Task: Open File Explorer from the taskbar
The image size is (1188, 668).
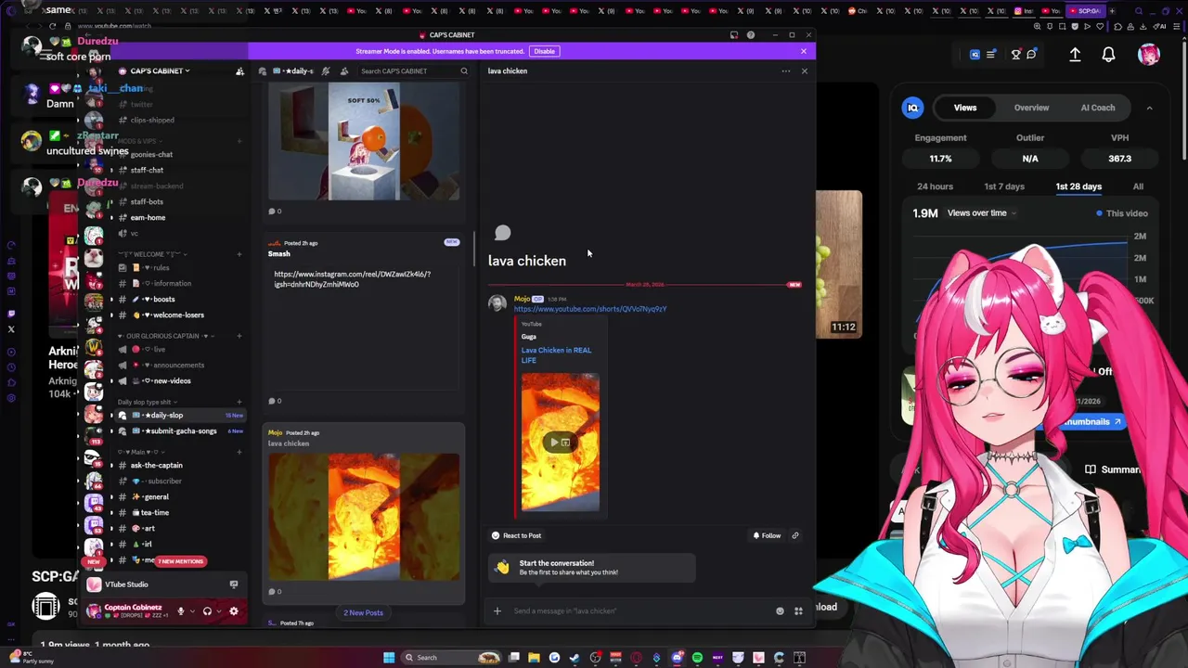Action: click(534, 658)
